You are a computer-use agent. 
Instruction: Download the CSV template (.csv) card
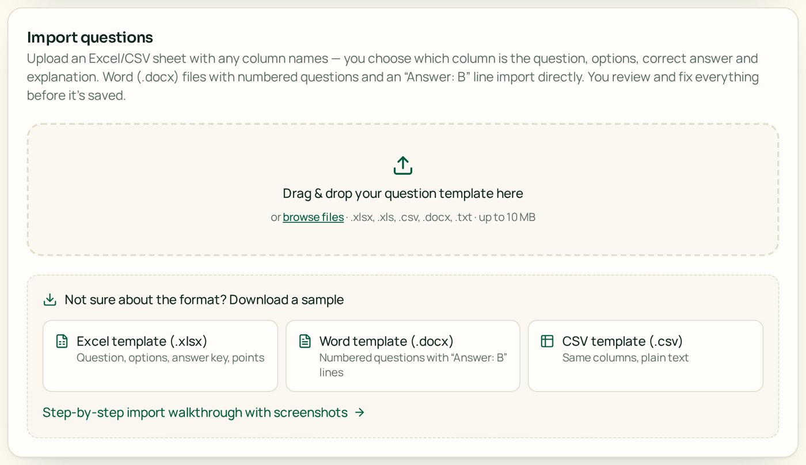tap(645, 356)
